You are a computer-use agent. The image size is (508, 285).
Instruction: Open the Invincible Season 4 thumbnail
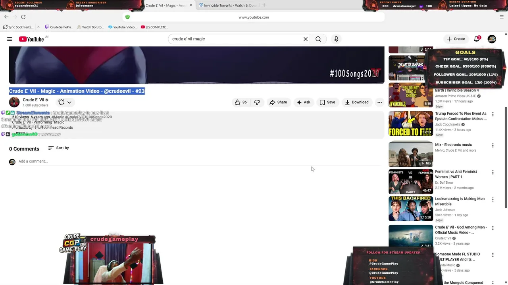411,95
